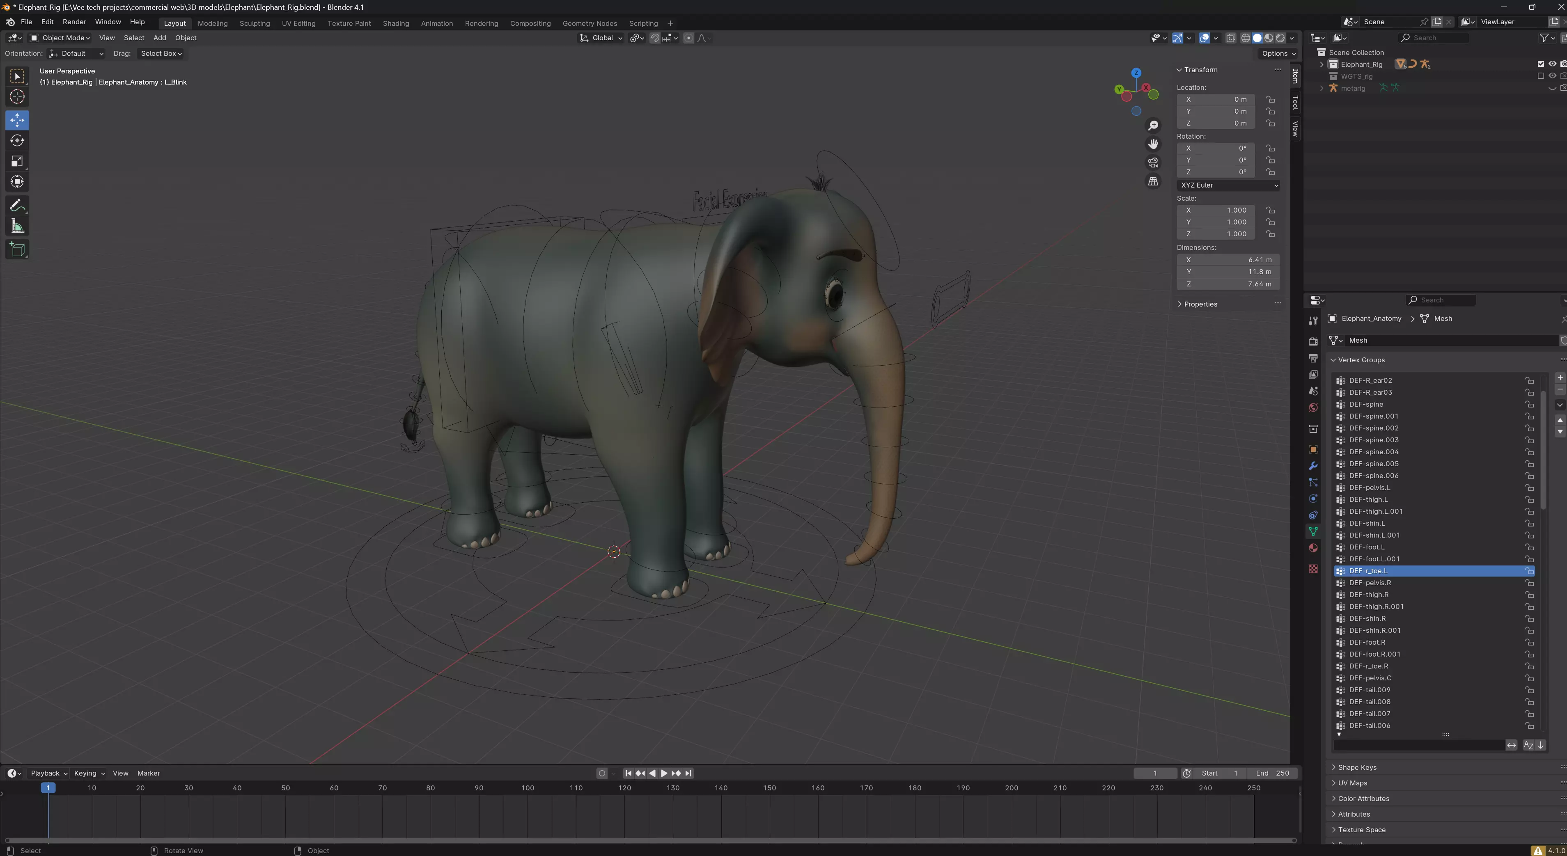Click the current frame number field

(1154, 774)
